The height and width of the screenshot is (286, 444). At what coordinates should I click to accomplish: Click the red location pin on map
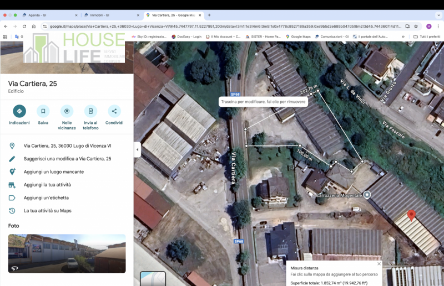click(x=411, y=216)
